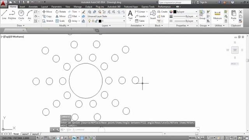Click the Insert block tool
The width and height of the screenshot is (249, 140).
153,15
